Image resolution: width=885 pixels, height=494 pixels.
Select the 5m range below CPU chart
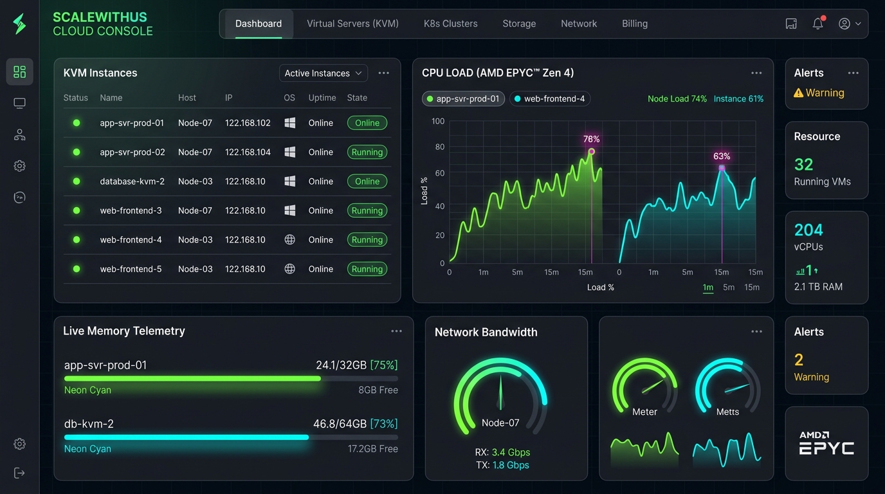click(729, 288)
